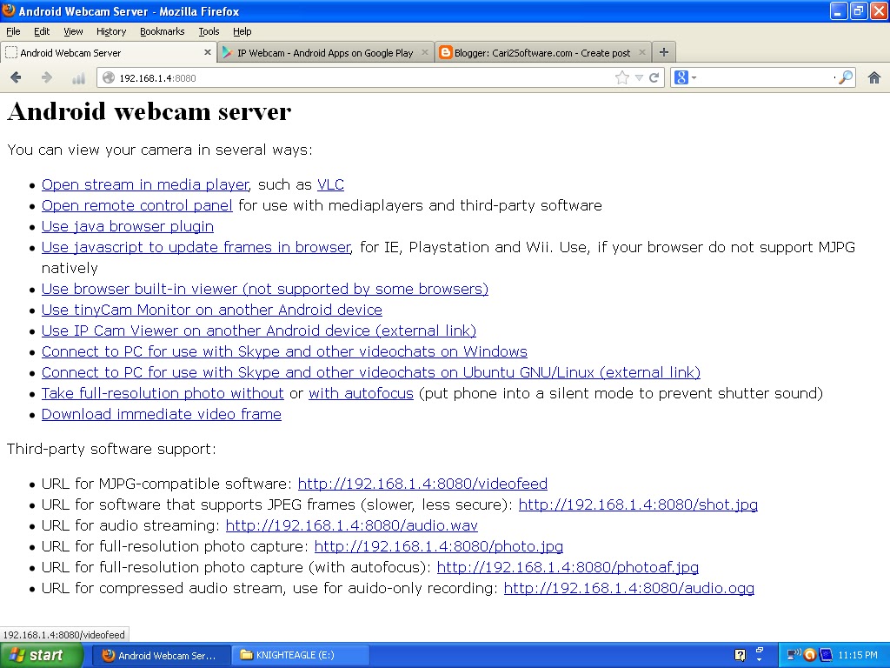Expand the URL history dropdown arrow
Screen dimensions: 890x668
click(639, 77)
